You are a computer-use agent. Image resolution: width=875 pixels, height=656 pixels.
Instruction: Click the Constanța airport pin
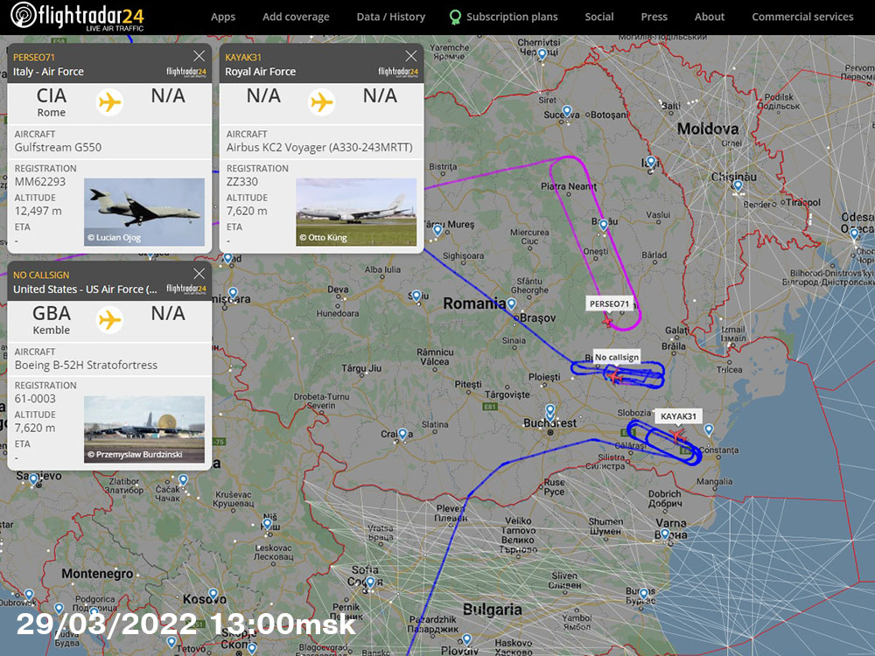[x=708, y=430]
